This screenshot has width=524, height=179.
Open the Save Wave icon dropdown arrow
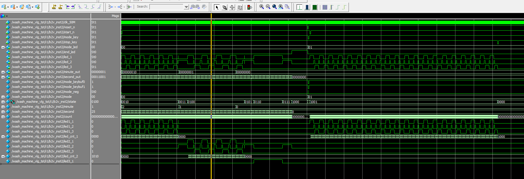(32, 7)
